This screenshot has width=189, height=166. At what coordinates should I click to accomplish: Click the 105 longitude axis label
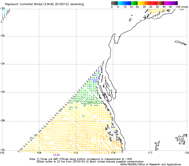pyautogui.click(x=2, y=153)
